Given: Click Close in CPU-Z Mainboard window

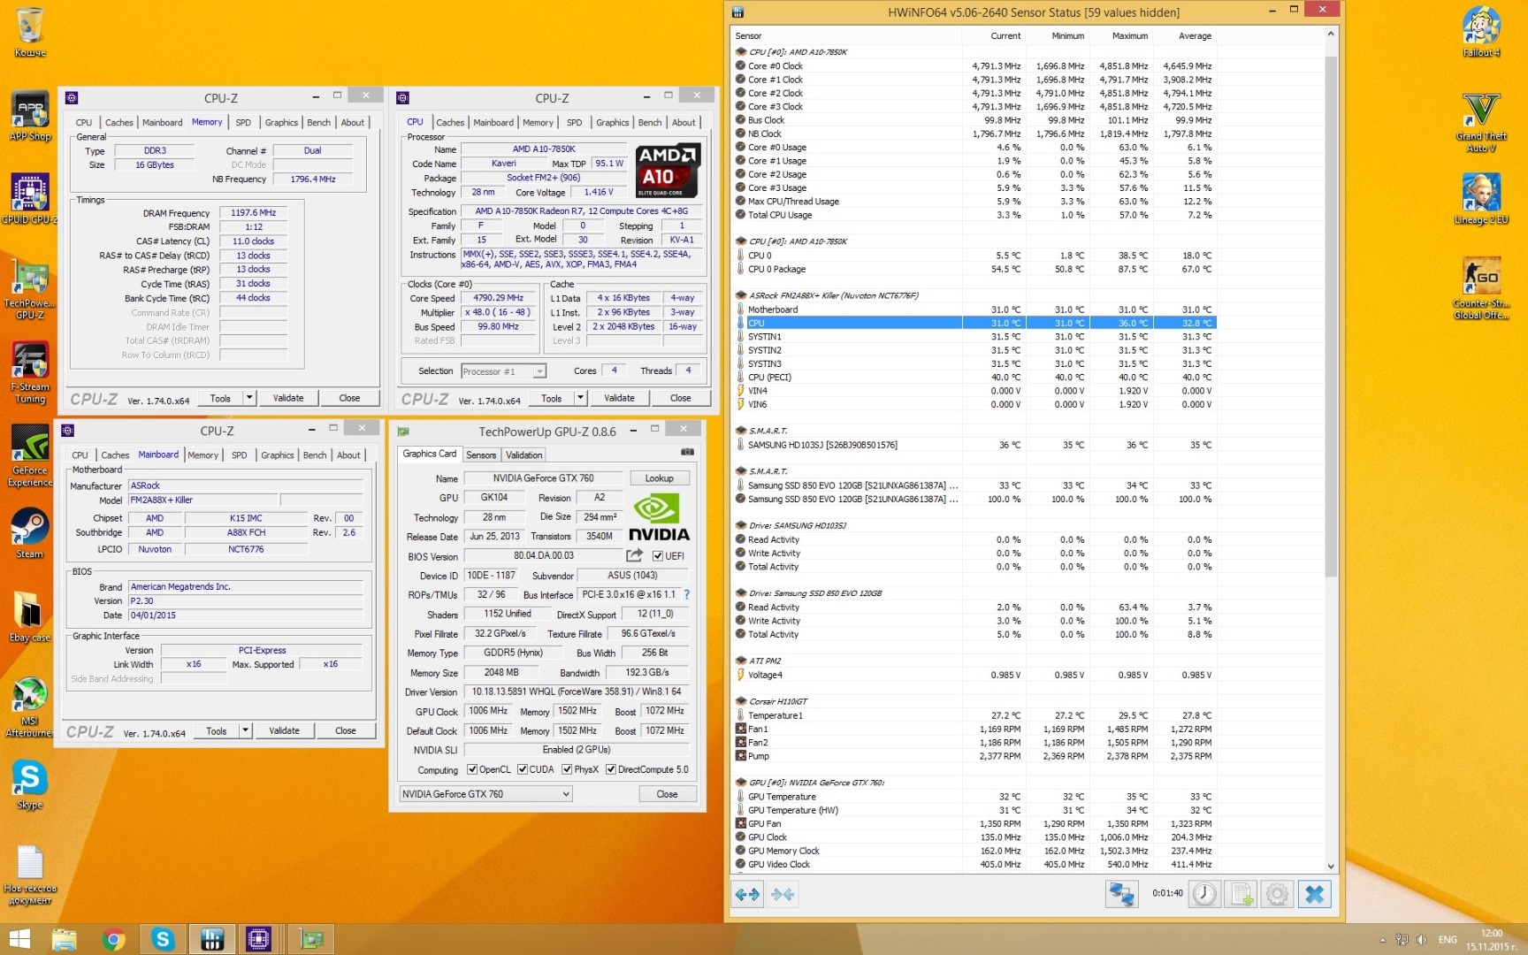Looking at the screenshot, I should 346,730.
